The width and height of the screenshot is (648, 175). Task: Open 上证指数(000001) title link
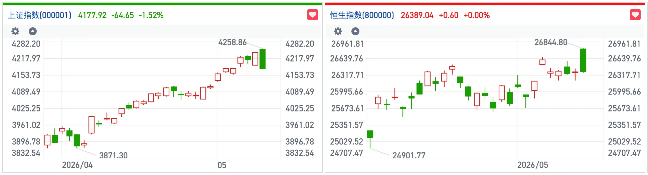tap(39, 15)
